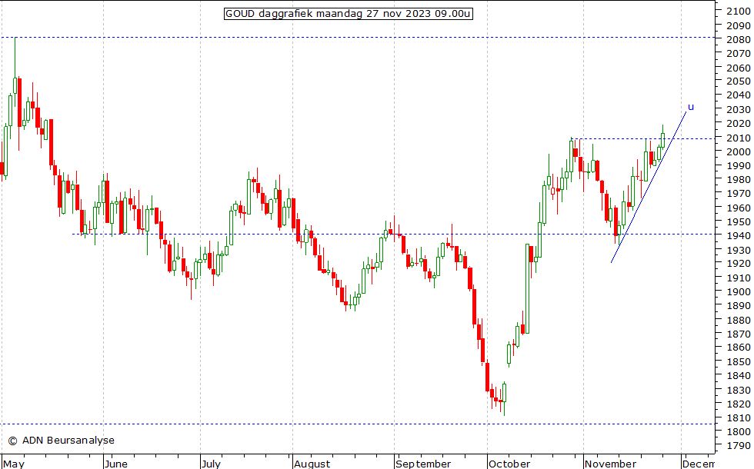
Task: Select the September label on time axis
Action: [x=424, y=464]
